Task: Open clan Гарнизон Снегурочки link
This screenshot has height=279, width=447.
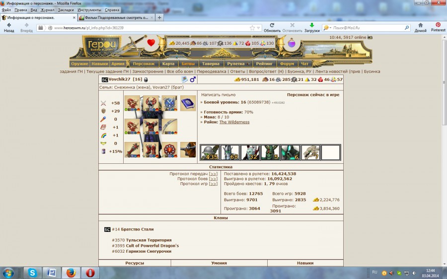Action: 149,251
